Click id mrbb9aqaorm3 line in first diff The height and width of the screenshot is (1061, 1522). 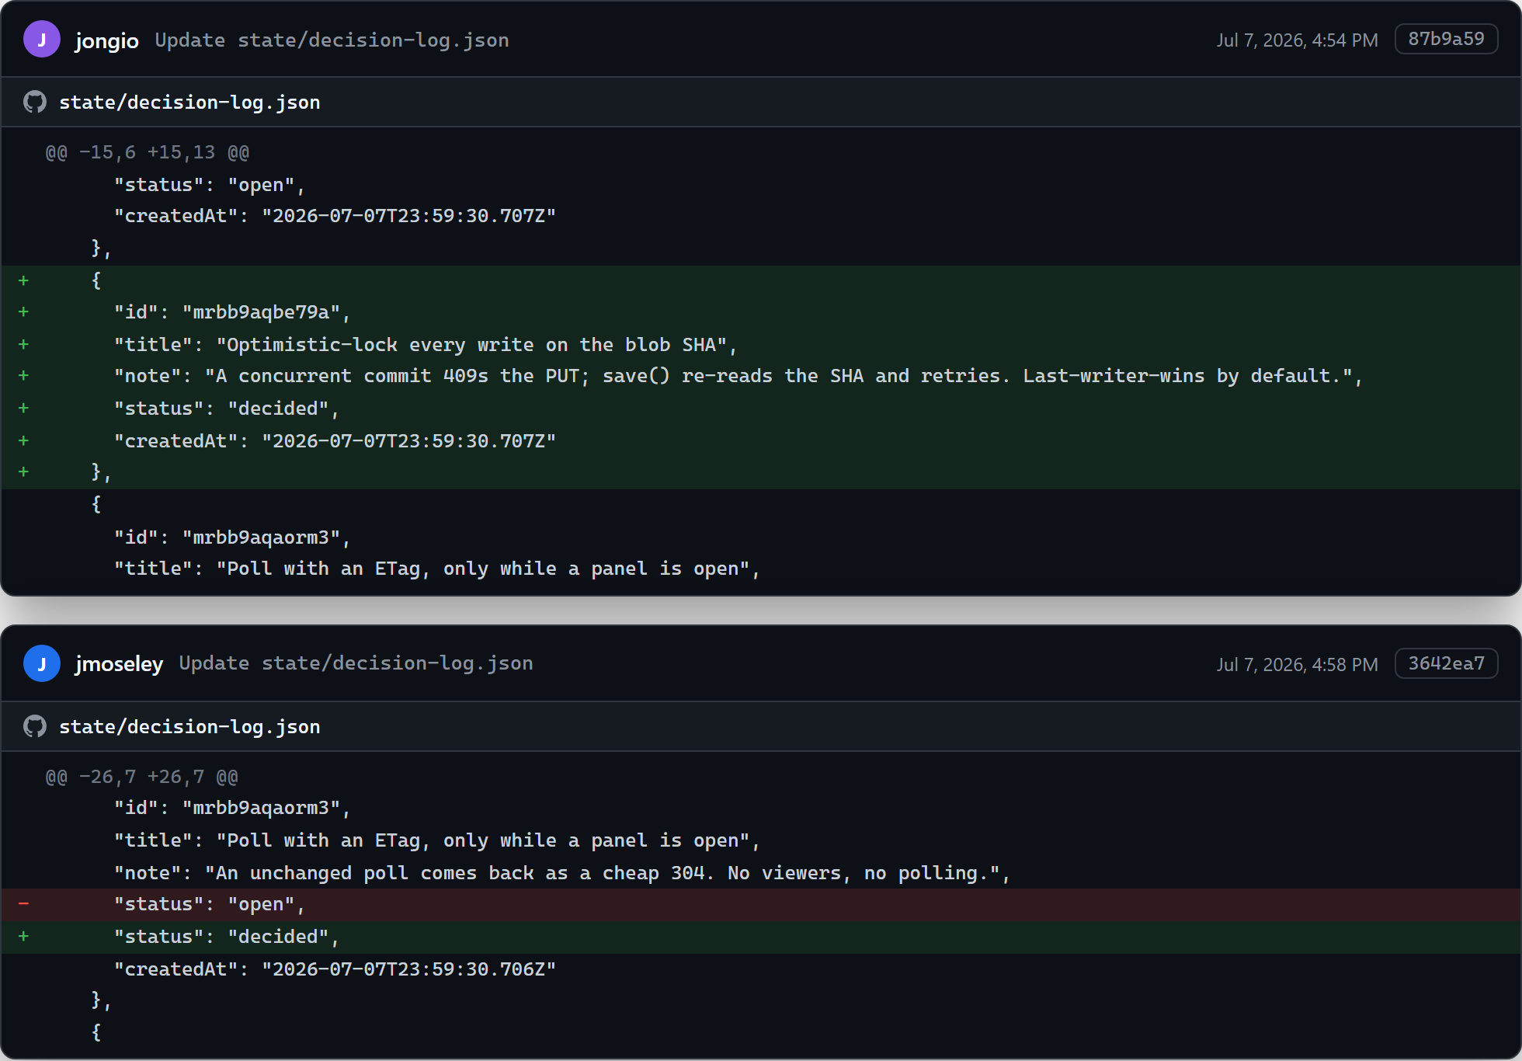coord(761,537)
